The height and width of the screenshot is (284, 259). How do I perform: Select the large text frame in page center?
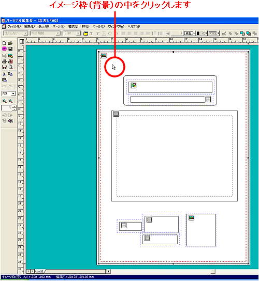tap(175, 156)
